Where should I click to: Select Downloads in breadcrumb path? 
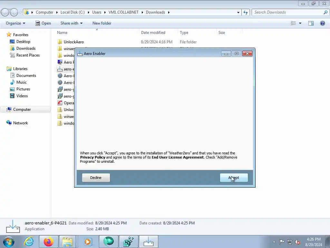(156, 12)
